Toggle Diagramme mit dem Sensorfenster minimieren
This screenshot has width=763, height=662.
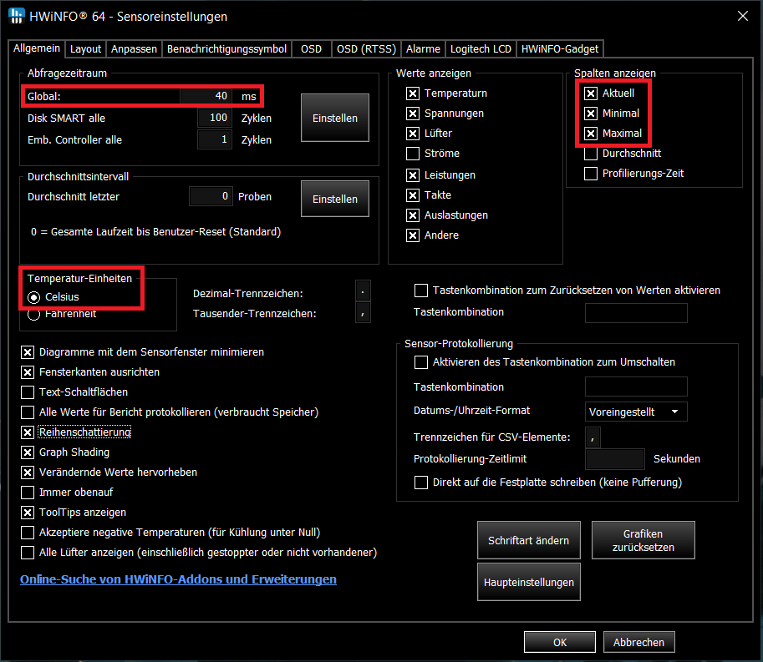tap(28, 352)
